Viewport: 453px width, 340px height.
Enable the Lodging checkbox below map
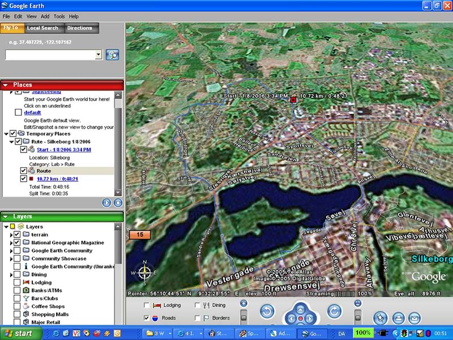(x=147, y=305)
